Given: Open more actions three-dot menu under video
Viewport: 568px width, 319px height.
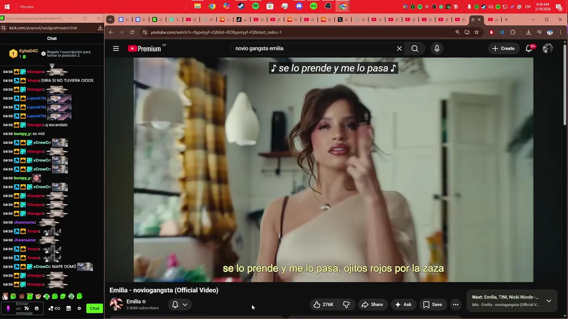Looking at the screenshot, I should click(x=455, y=304).
